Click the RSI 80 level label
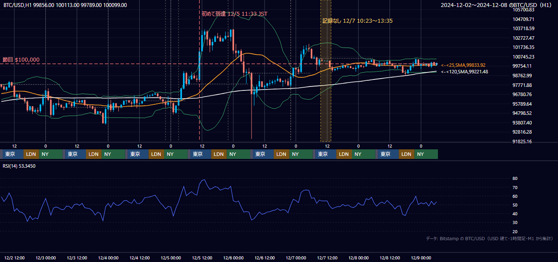The height and width of the screenshot is (262, 558). (515, 179)
